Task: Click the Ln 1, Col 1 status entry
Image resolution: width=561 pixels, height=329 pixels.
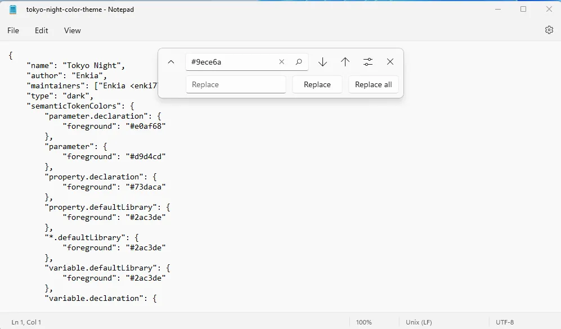Action: coord(26,322)
